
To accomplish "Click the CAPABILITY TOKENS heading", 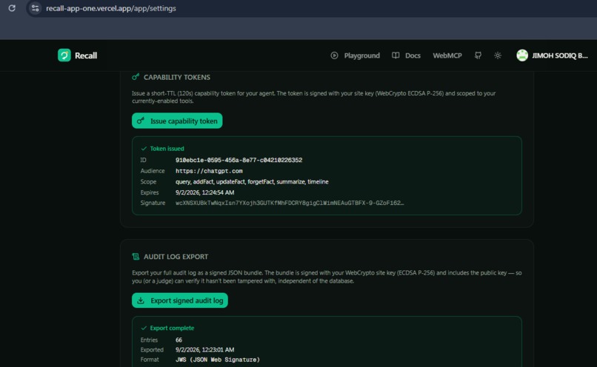I will [177, 77].
